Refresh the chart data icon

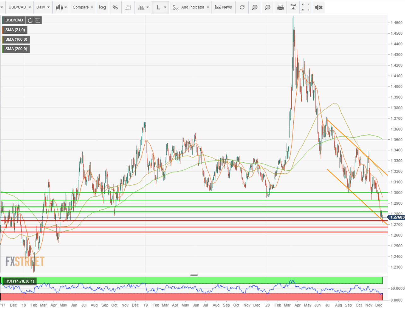click(x=242, y=7)
